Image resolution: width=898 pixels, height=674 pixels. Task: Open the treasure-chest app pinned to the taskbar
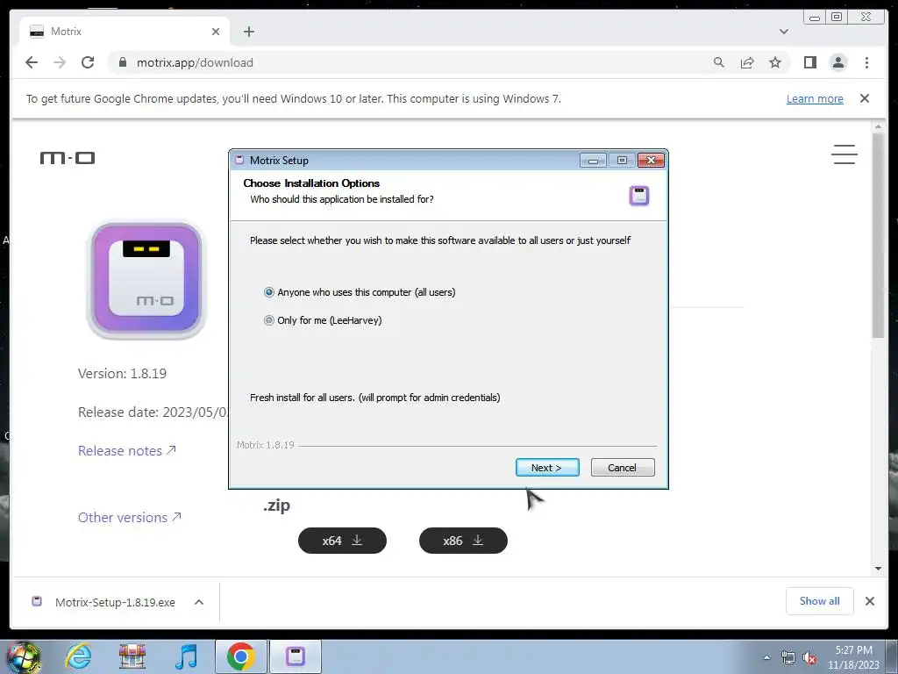click(132, 656)
